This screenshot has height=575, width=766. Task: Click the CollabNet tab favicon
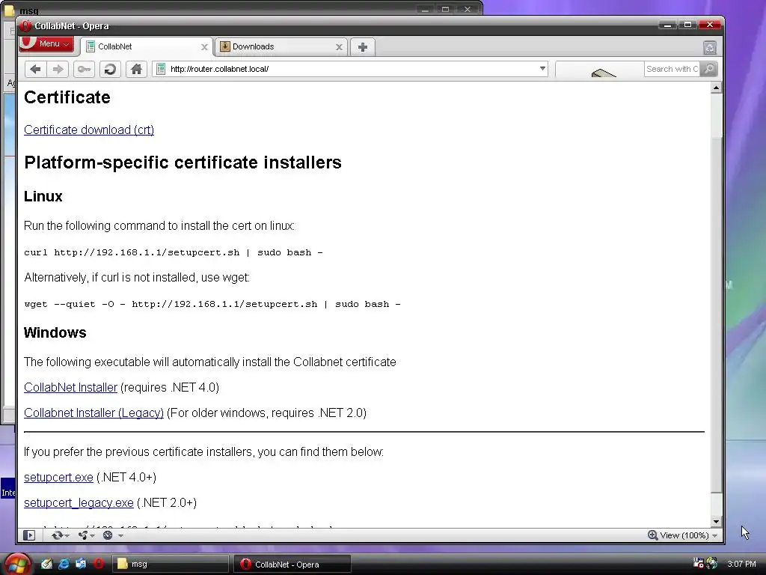click(91, 46)
